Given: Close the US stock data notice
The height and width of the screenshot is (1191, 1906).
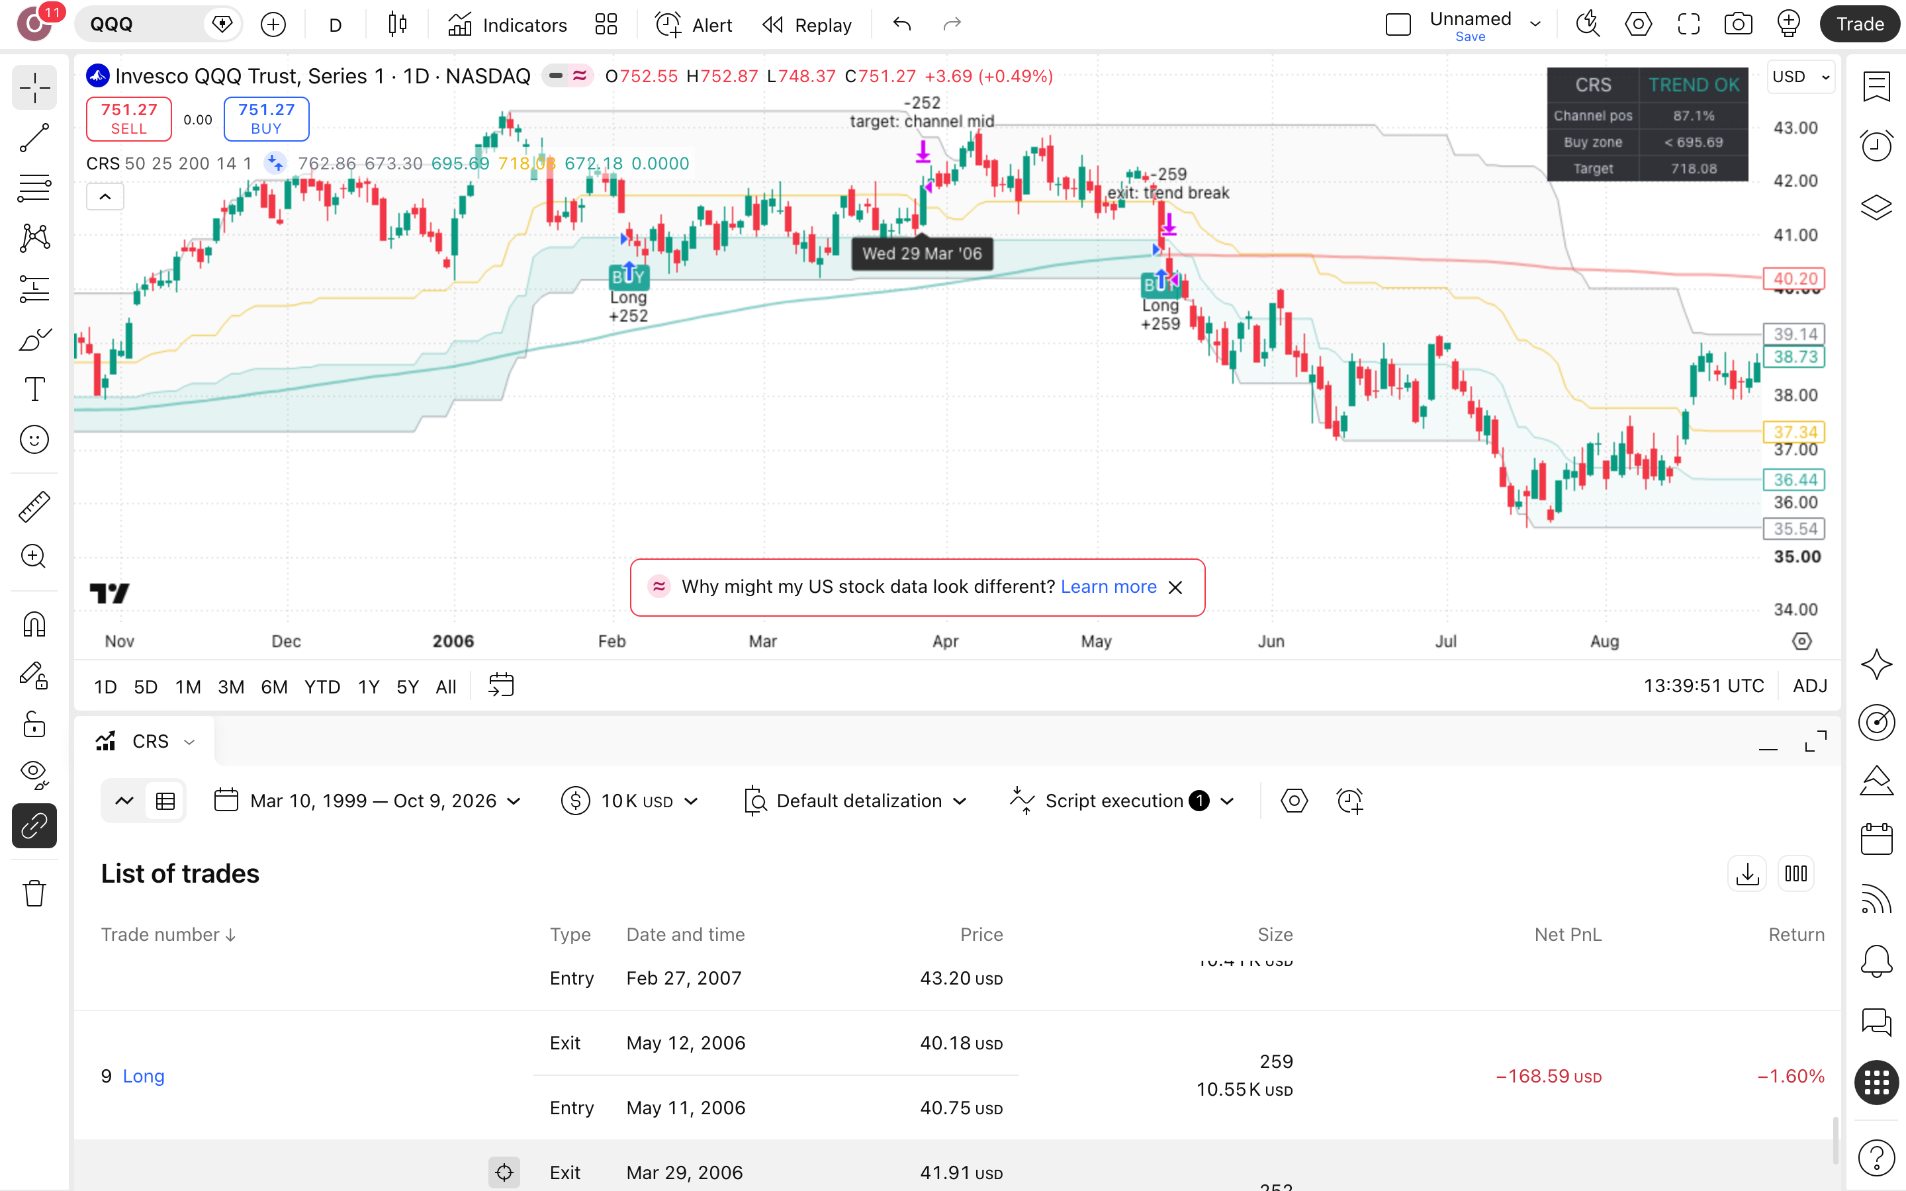Looking at the screenshot, I should (1175, 588).
